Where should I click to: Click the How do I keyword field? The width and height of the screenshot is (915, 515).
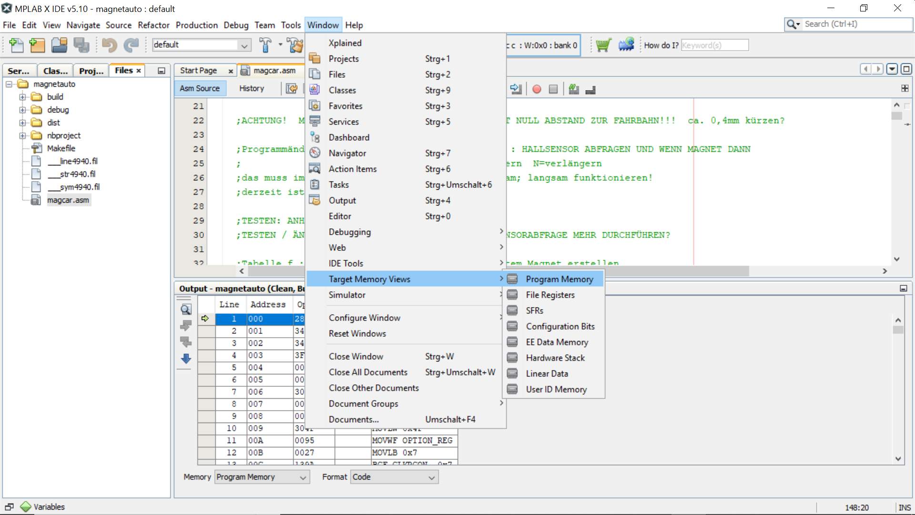coord(714,45)
